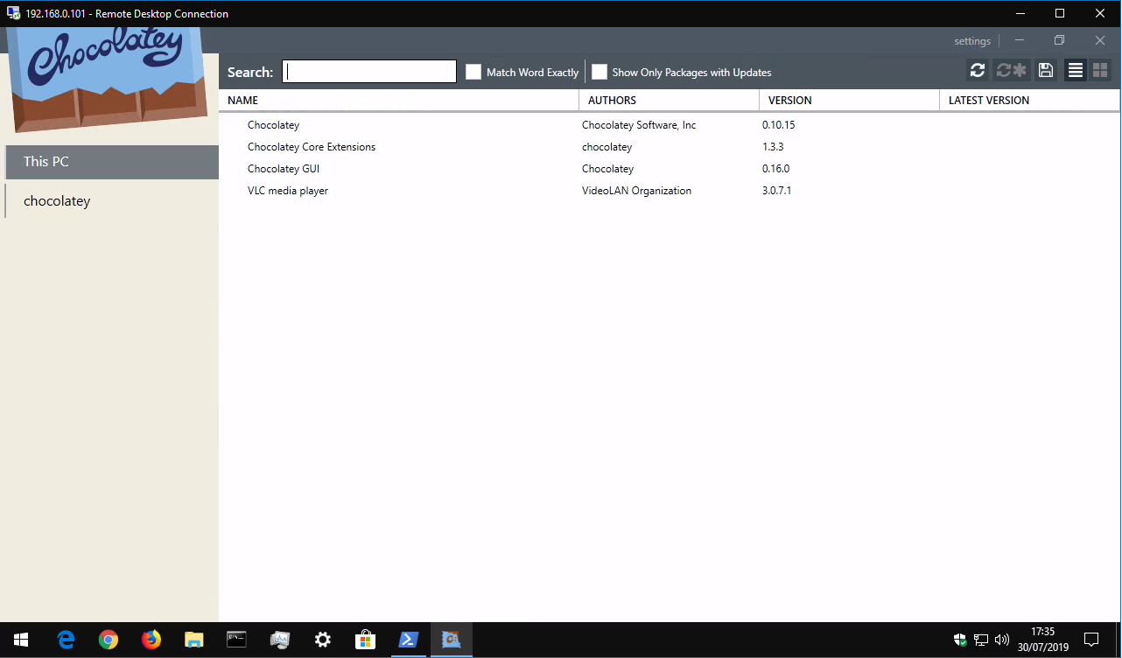
Task: Open File Explorer from taskbar
Action: click(194, 640)
